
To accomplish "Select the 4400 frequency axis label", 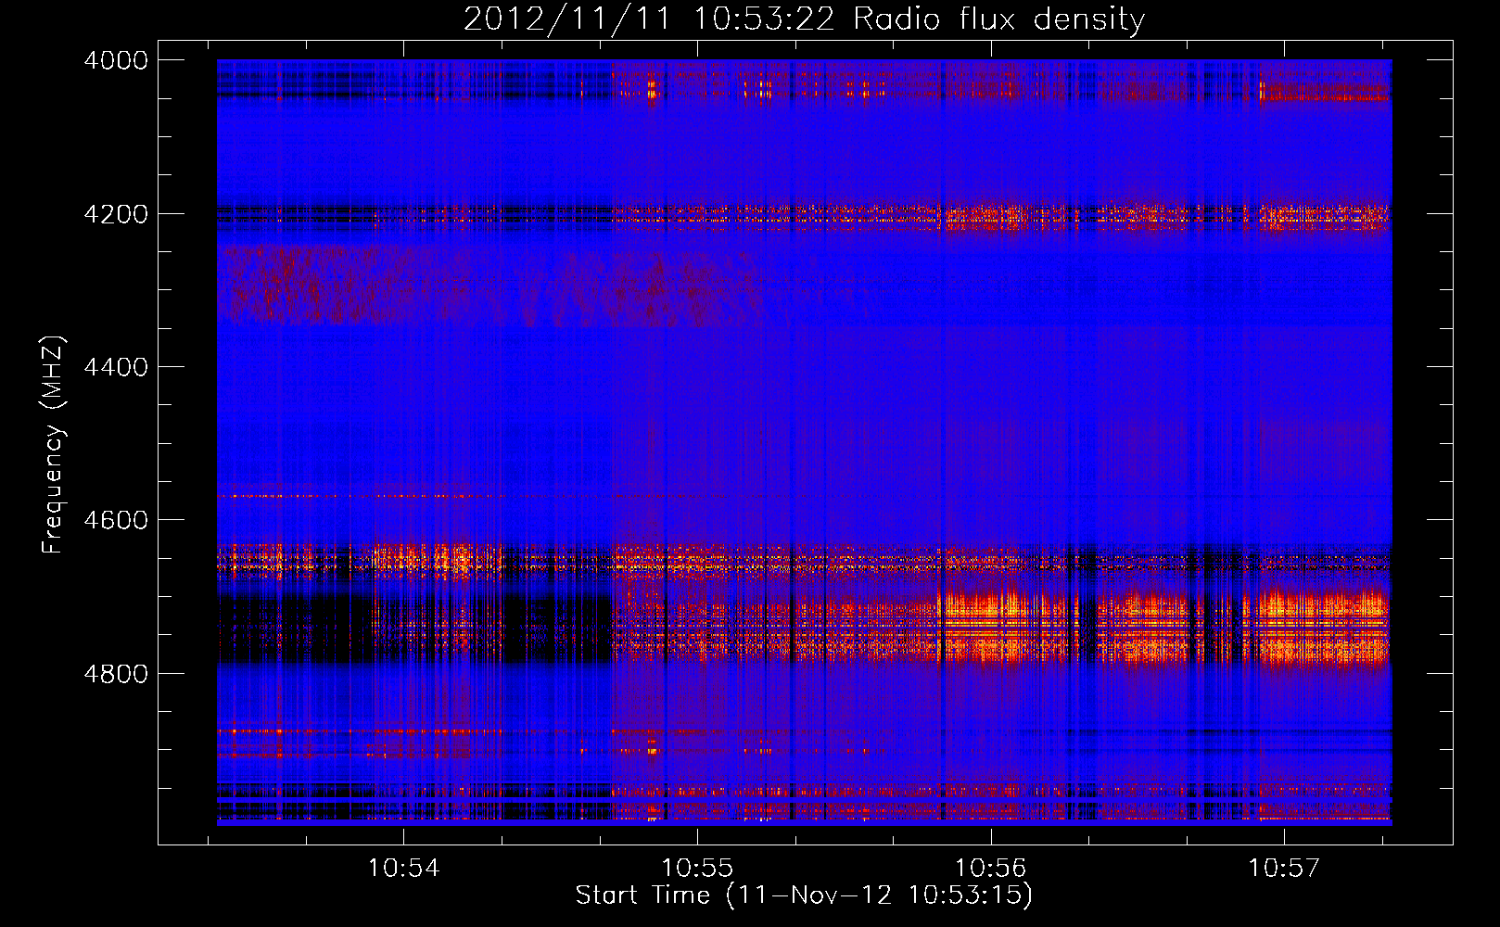I will pos(116,367).
